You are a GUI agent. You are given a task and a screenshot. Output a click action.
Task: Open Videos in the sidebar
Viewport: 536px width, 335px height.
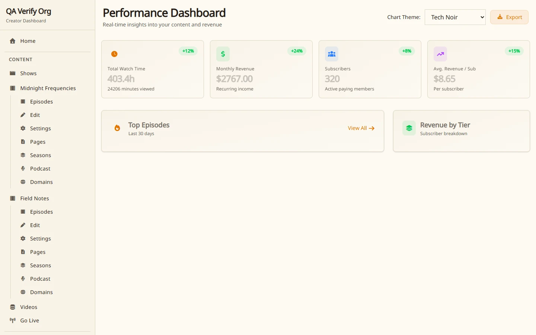click(x=48, y=307)
